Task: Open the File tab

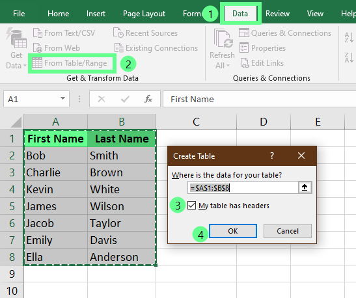Action: 19,14
